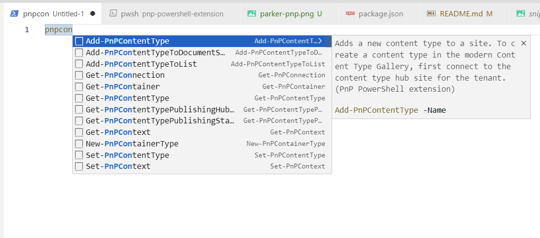Click the terminal icon on pwsh tab
Image resolution: width=540 pixels, height=238 pixels.
(113, 13)
